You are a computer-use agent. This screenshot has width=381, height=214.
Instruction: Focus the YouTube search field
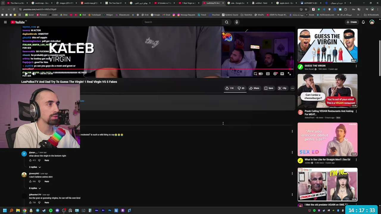(182, 22)
